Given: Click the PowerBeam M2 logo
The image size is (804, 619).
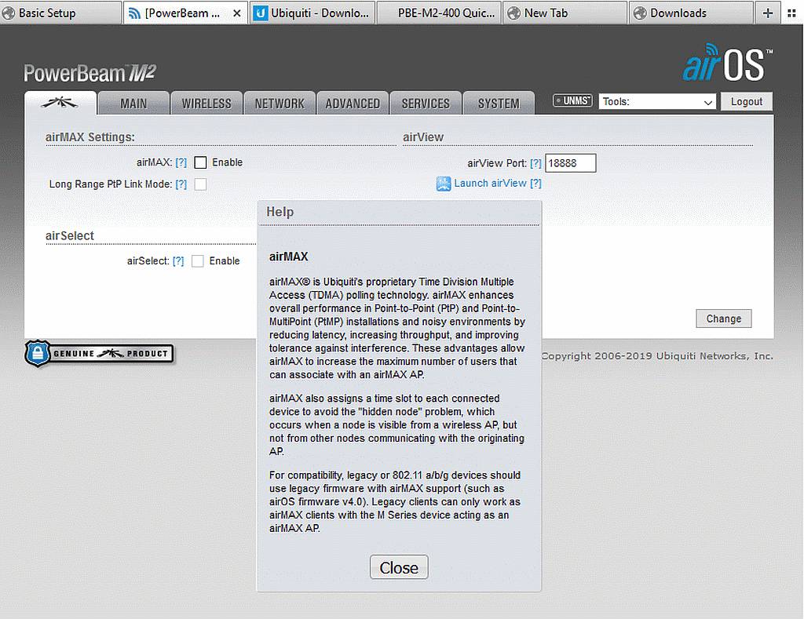Looking at the screenshot, I should coord(90,73).
